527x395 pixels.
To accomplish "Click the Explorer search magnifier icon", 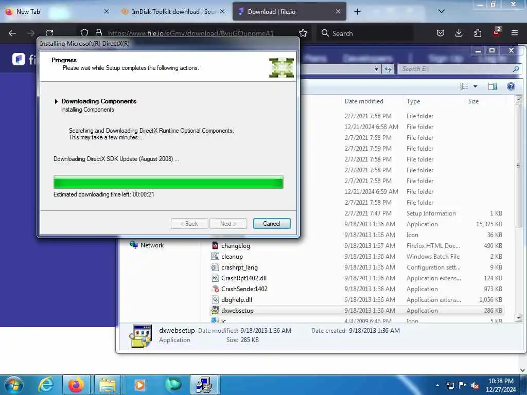I will coord(516,69).
